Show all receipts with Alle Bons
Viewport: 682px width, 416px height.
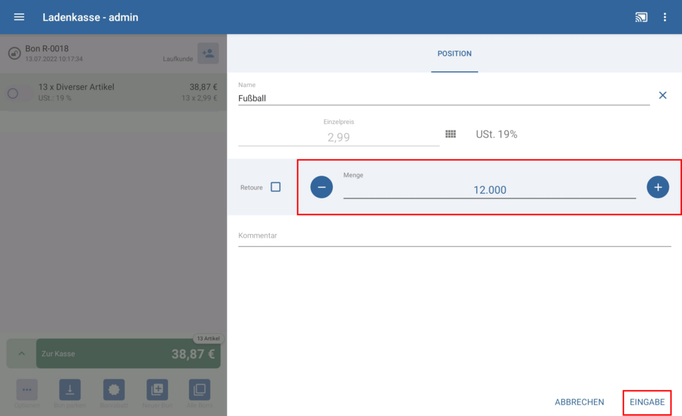pyautogui.click(x=199, y=390)
